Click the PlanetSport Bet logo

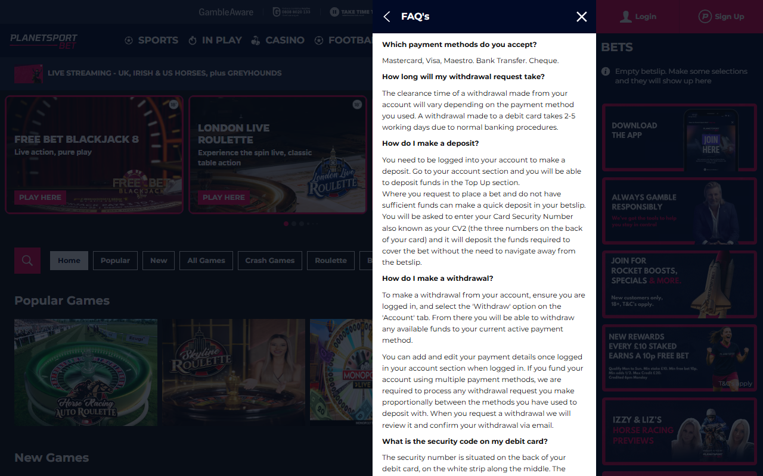44,41
